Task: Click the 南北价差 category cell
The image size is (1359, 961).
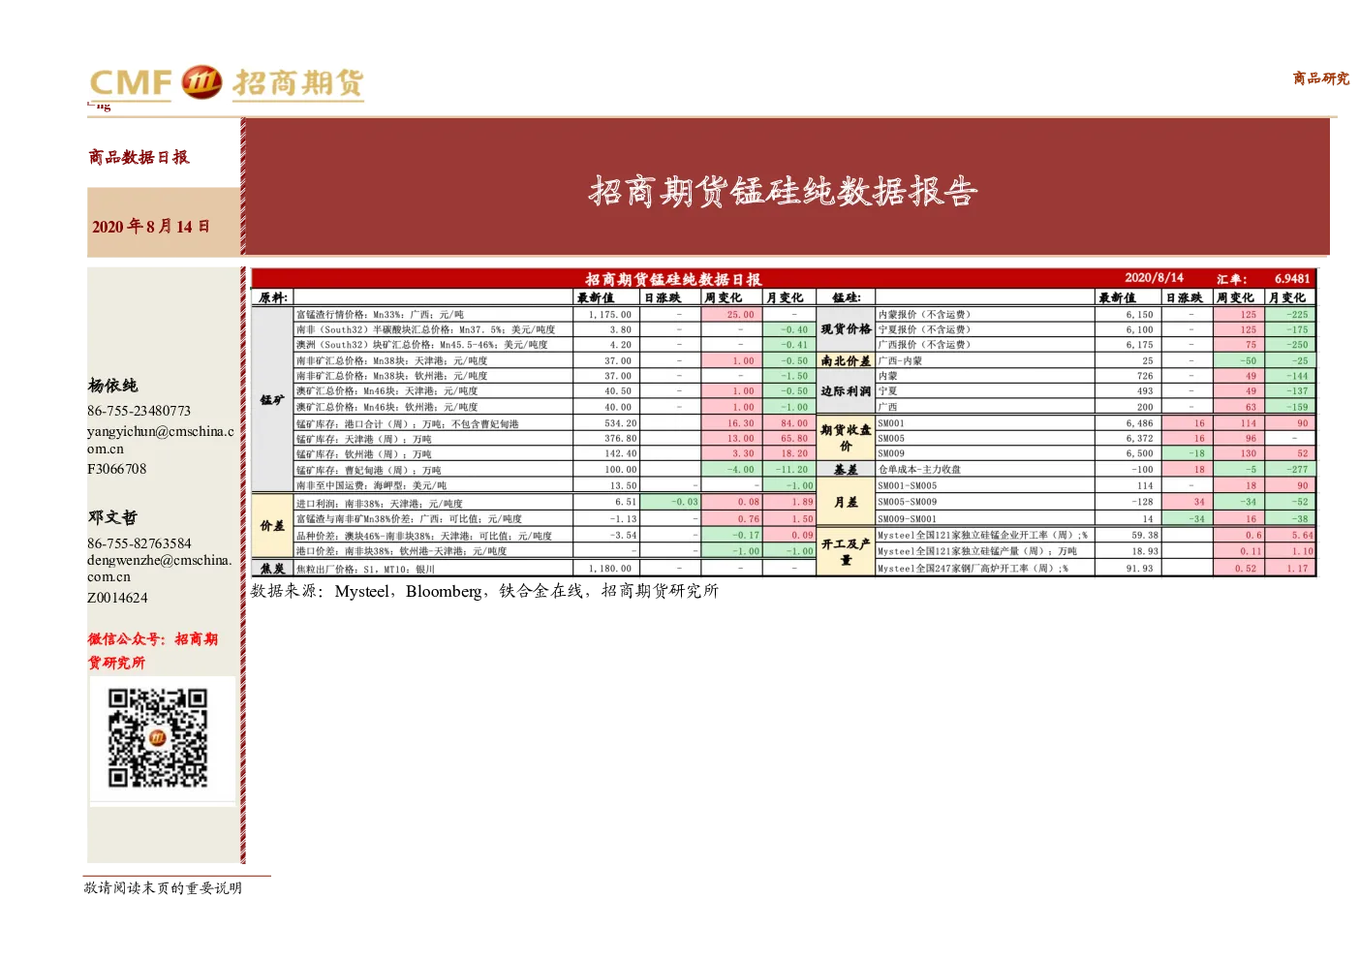Action: coord(846,360)
